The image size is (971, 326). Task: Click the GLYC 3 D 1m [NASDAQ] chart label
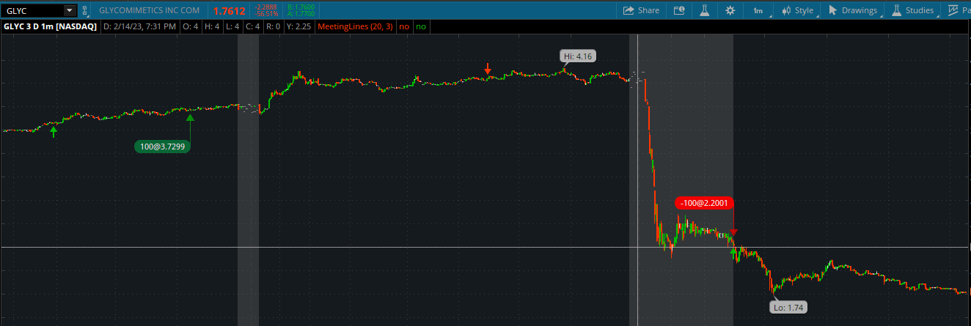click(x=50, y=26)
